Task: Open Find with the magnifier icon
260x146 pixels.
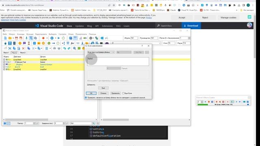Action: click(75, 48)
